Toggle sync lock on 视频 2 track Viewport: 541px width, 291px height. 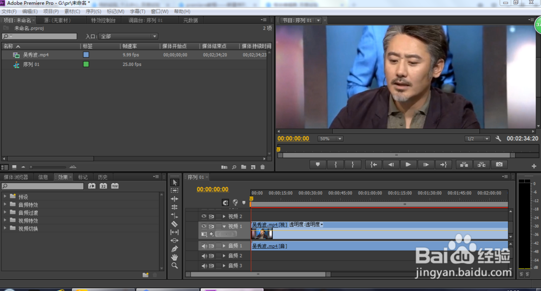[212, 216]
